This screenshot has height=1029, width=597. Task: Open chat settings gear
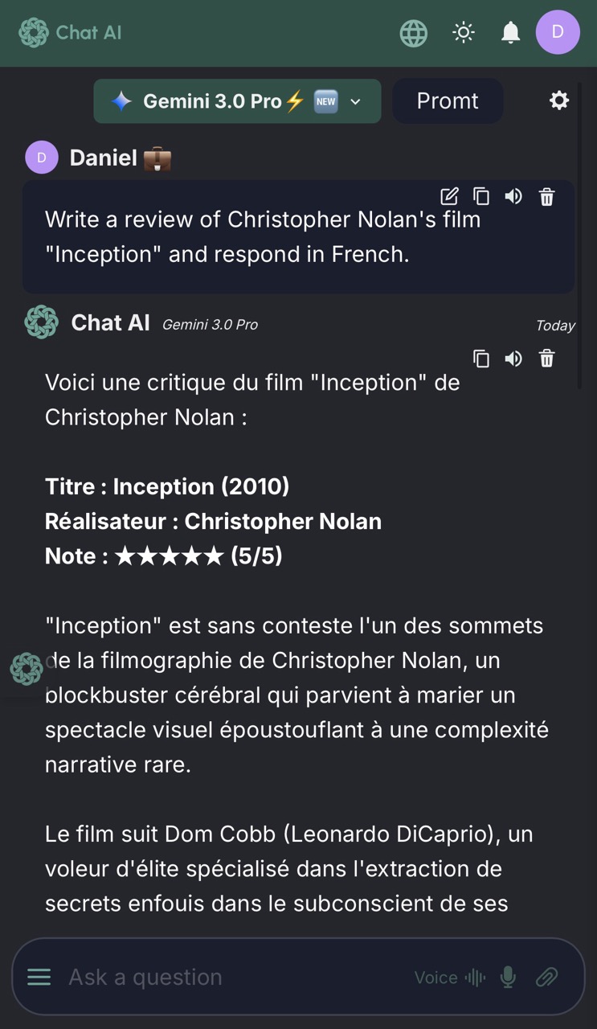[x=559, y=100]
